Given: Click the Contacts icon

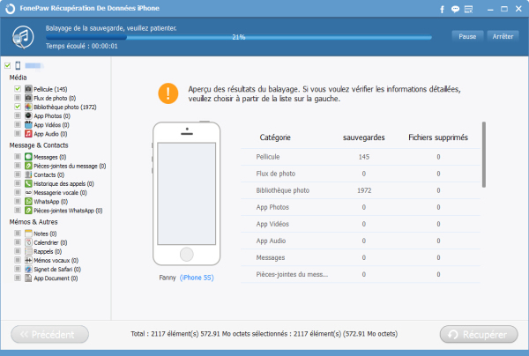Looking at the screenshot, I should tap(28, 174).
